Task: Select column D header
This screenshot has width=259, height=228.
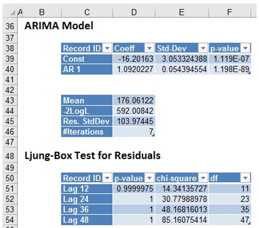Action: [134, 12]
